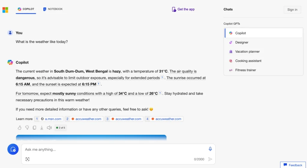This screenshot has height=168, width=307.
Task: Click the Fitness trainer dumbbell icon
Action: pos(231,70)
